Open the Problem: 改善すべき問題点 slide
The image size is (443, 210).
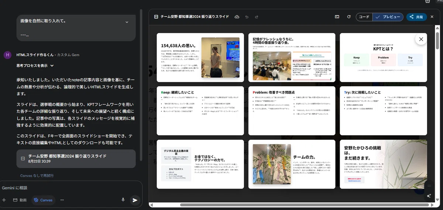(292, 111)
